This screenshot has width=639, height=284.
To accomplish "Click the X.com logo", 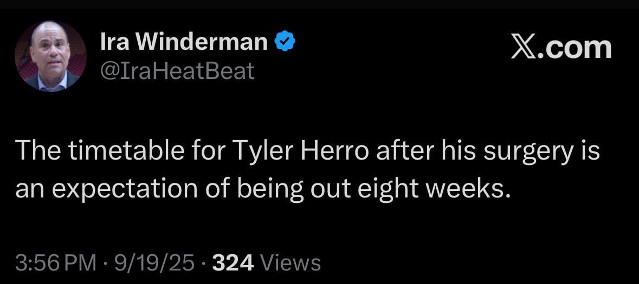I will coord(561,48).
